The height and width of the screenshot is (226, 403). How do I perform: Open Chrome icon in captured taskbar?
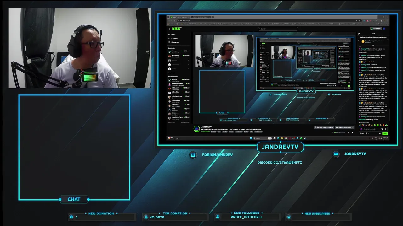tap(286, 138)
